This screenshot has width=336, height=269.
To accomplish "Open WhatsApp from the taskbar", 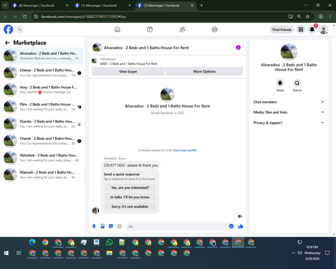I will tap(110, 242).
